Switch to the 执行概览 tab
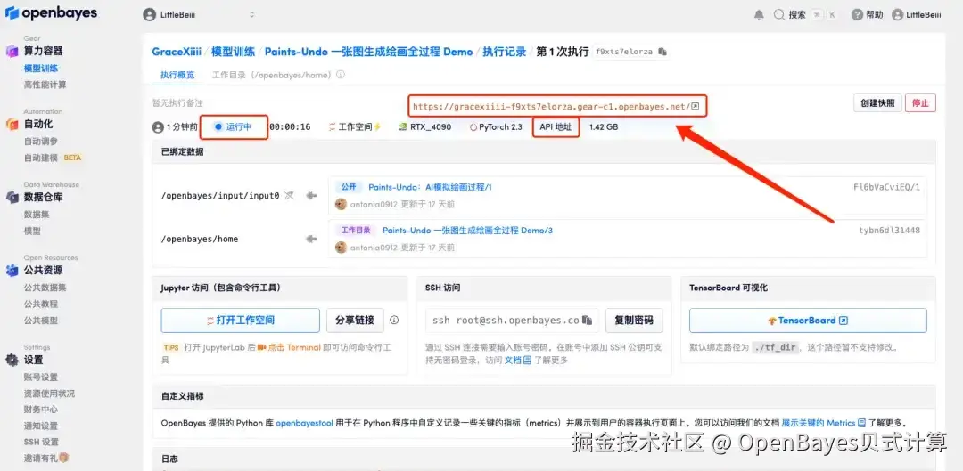 177,75
